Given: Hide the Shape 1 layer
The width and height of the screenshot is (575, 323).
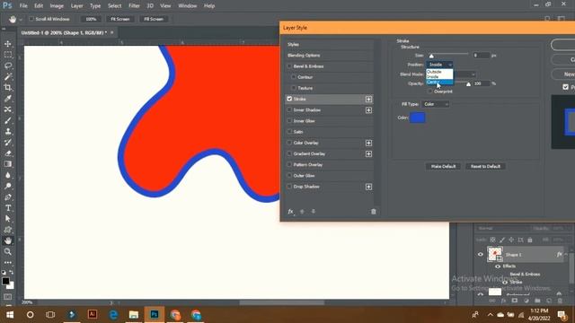Looking at the screenshot, I should pyautogui.click(x=481, y=254).
